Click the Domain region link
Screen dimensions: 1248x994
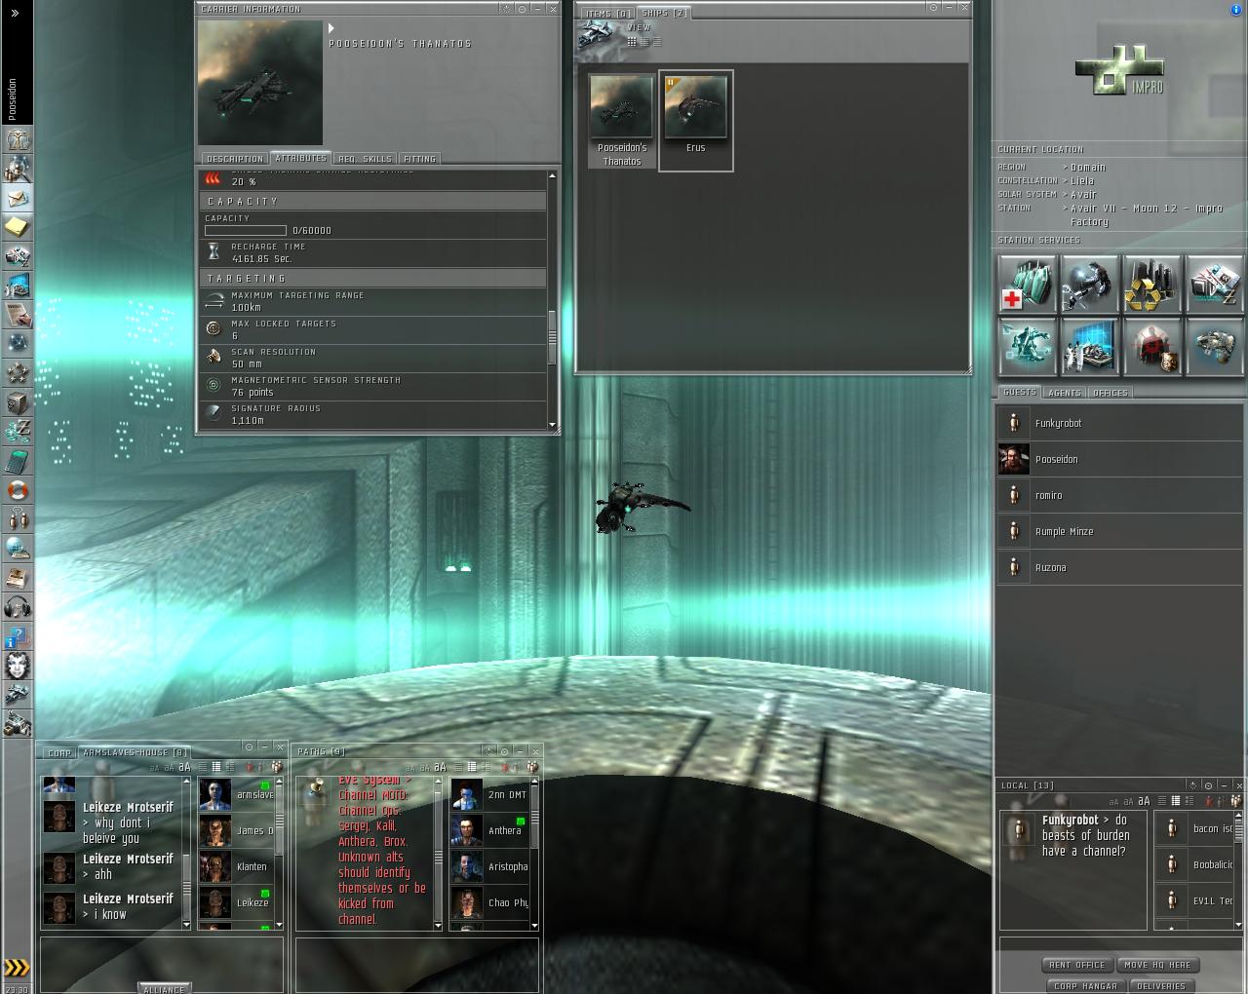pyautogui.click(x=1088, y=168)
